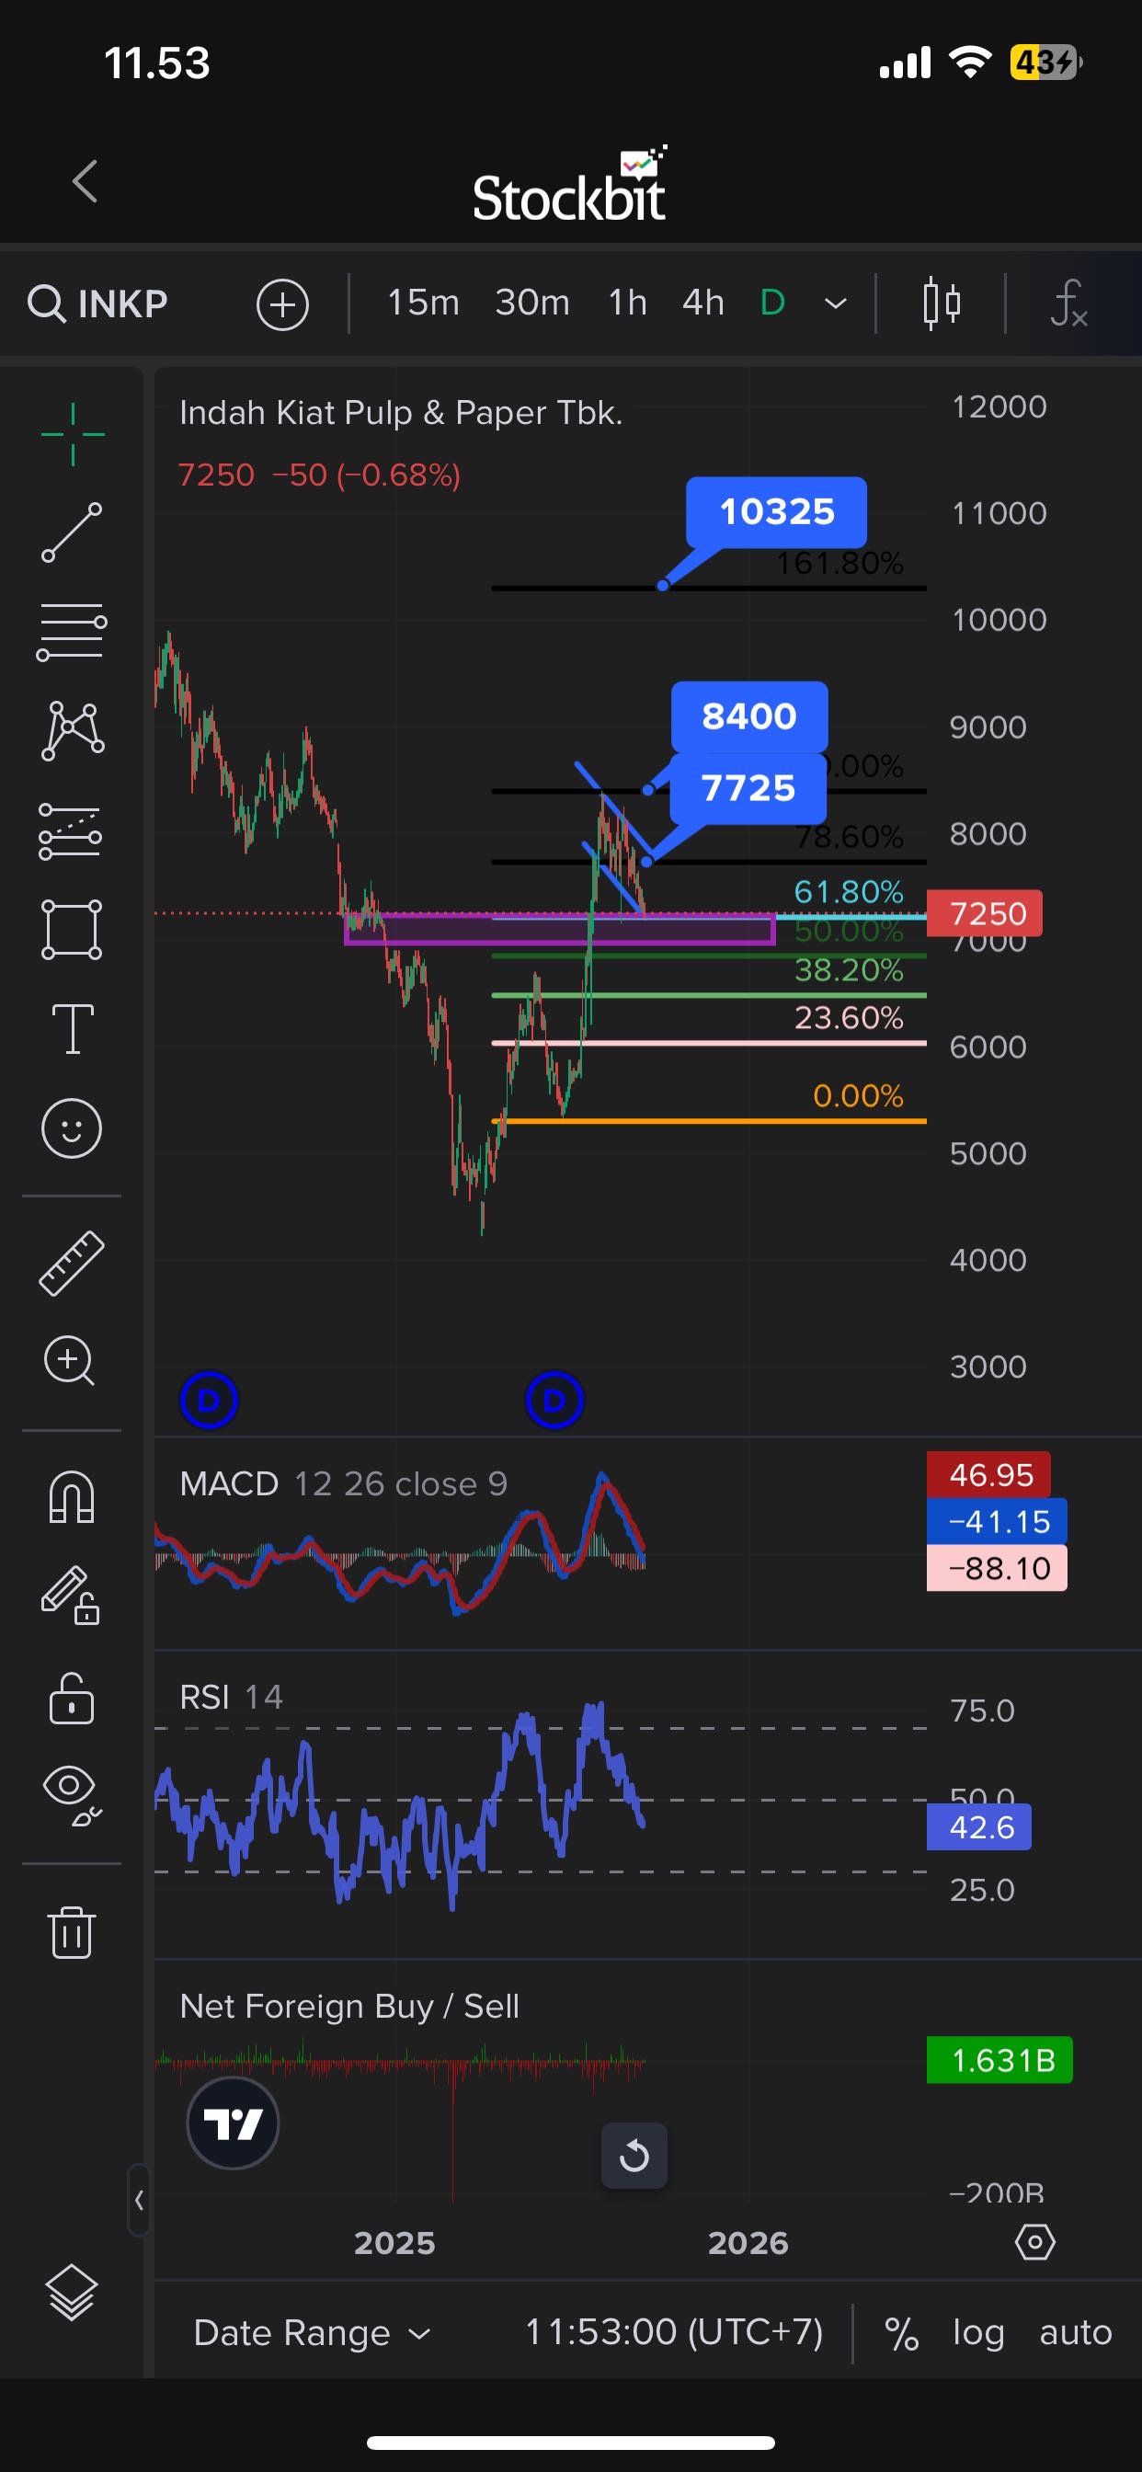Open the timezone 11:53:00 (UTC+7) selector

(674, 2332)
